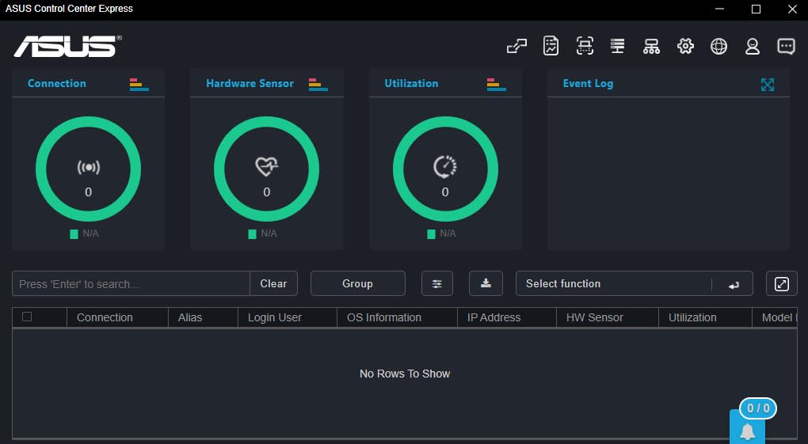This screenshot has width=808, height=444.
Task: Click the ASUS logo
Action: pos(67,47)
